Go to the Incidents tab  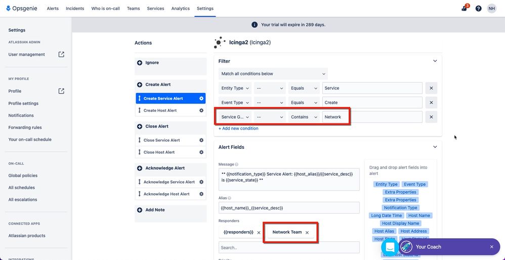coord(75,9)
